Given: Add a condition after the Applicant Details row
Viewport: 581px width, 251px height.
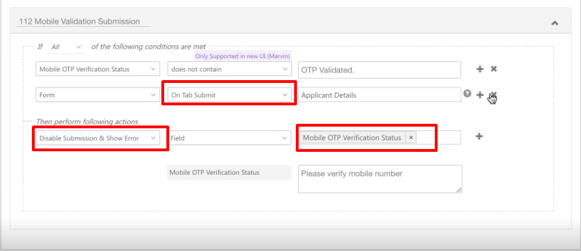Looking at the screenshot, I should click(x=480, y=95).
